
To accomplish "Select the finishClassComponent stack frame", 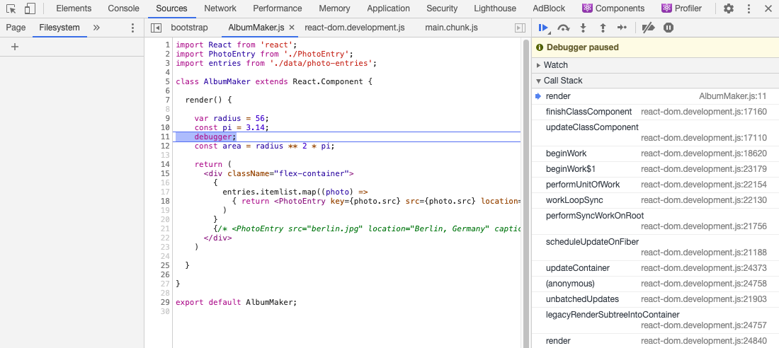I will 588,112.
